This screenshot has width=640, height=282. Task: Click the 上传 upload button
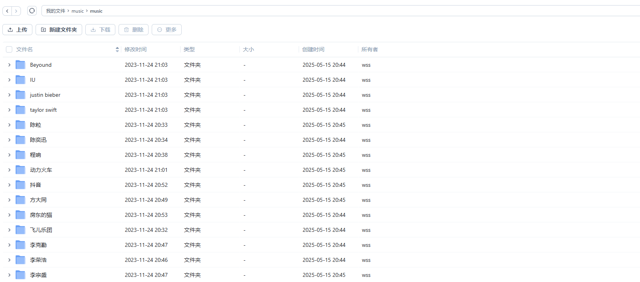[x=17, y=30]
